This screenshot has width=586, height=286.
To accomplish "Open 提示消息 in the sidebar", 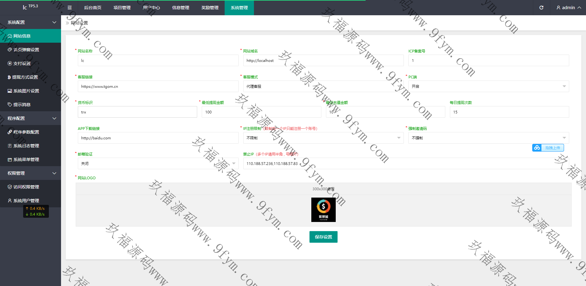I will (x=22, y=105).
